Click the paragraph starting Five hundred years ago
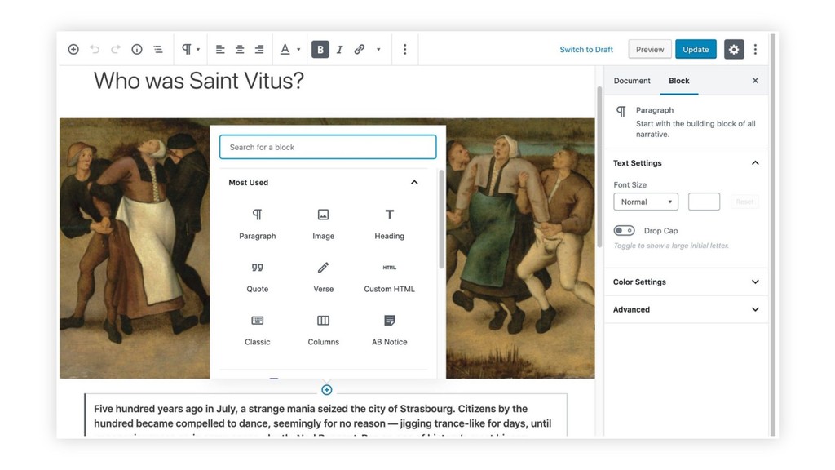The image size is (835, 470). click(x=325, y=416)
